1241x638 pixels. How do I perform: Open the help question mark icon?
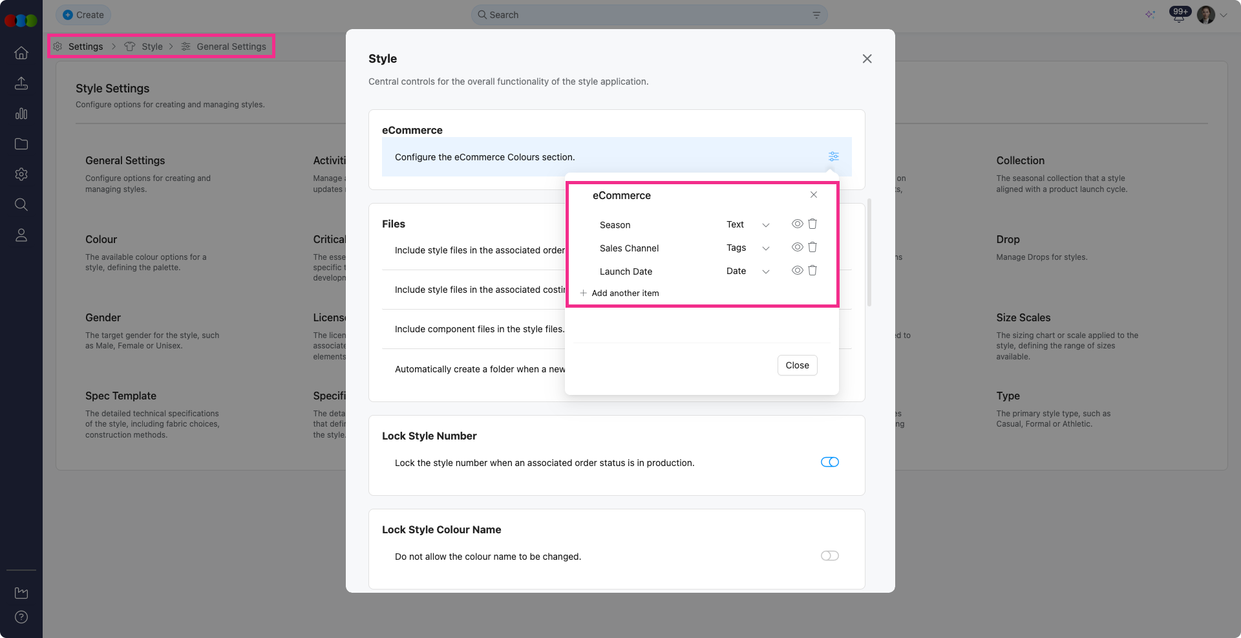tap(21, 617)
